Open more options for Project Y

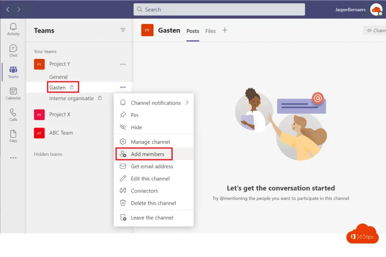click(123, 64)
